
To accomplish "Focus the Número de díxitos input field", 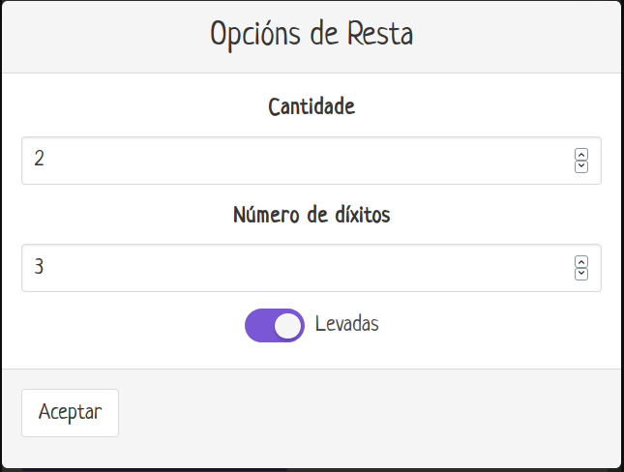I will tap(290, 268).
